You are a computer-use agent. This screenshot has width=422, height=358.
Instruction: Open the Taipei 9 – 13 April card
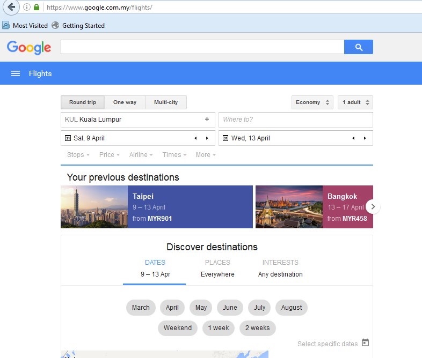(157, 207)
